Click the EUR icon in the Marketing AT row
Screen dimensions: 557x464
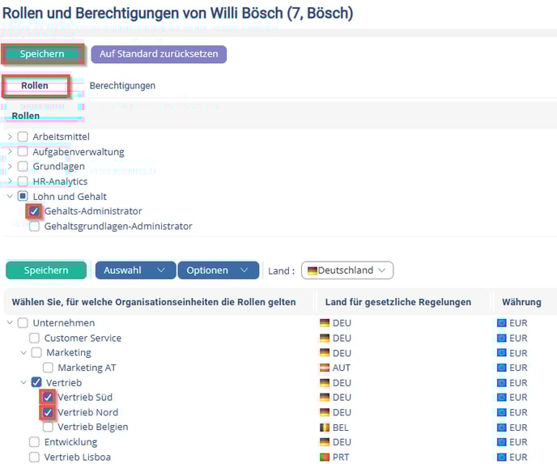(x=501, y=368)
